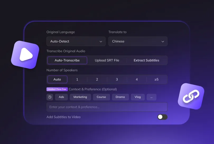
Task: Pick the Drama context tag
Action: (x=120, y=97)
